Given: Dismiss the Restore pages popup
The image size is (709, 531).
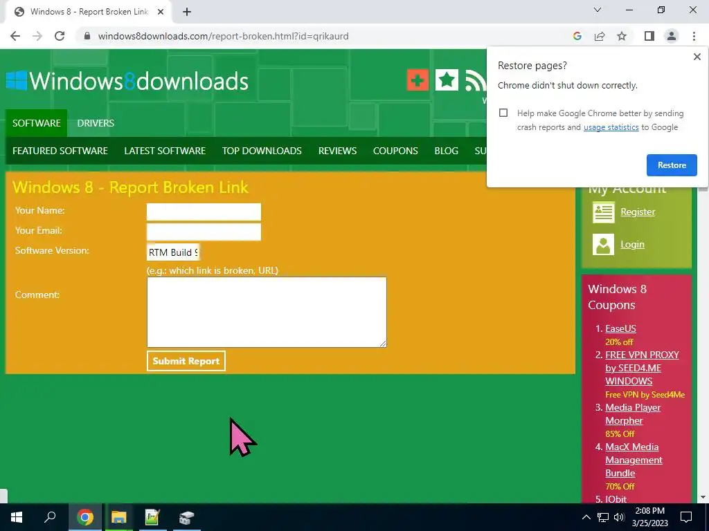Looking at the screenshot, I should pyautogui.click(x=697, y=57).
